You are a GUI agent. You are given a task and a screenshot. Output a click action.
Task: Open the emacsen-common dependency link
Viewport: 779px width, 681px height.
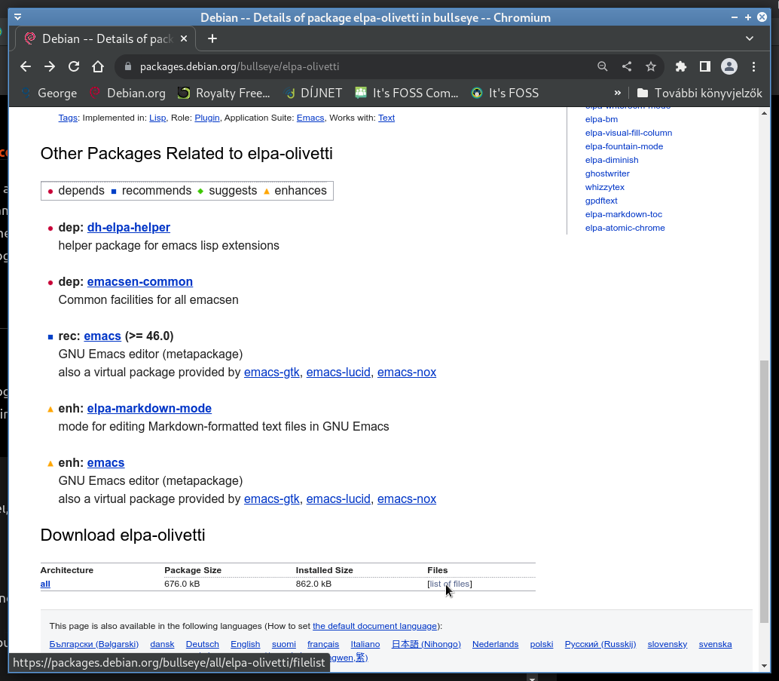140,281
